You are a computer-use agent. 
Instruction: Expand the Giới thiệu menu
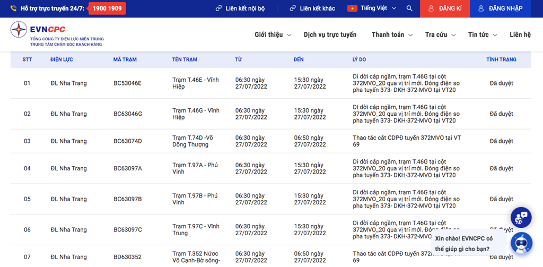[x=273, y=35]
